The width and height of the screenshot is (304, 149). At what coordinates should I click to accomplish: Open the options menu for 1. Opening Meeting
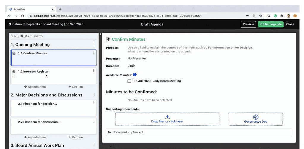coord(94,44)
